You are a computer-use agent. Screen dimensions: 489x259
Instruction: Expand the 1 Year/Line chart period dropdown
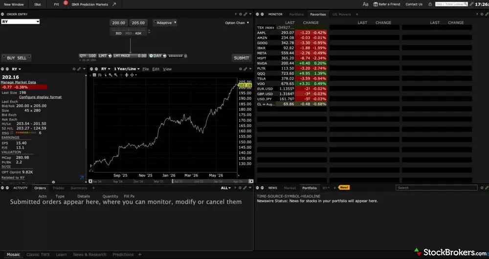coord(127,69)
